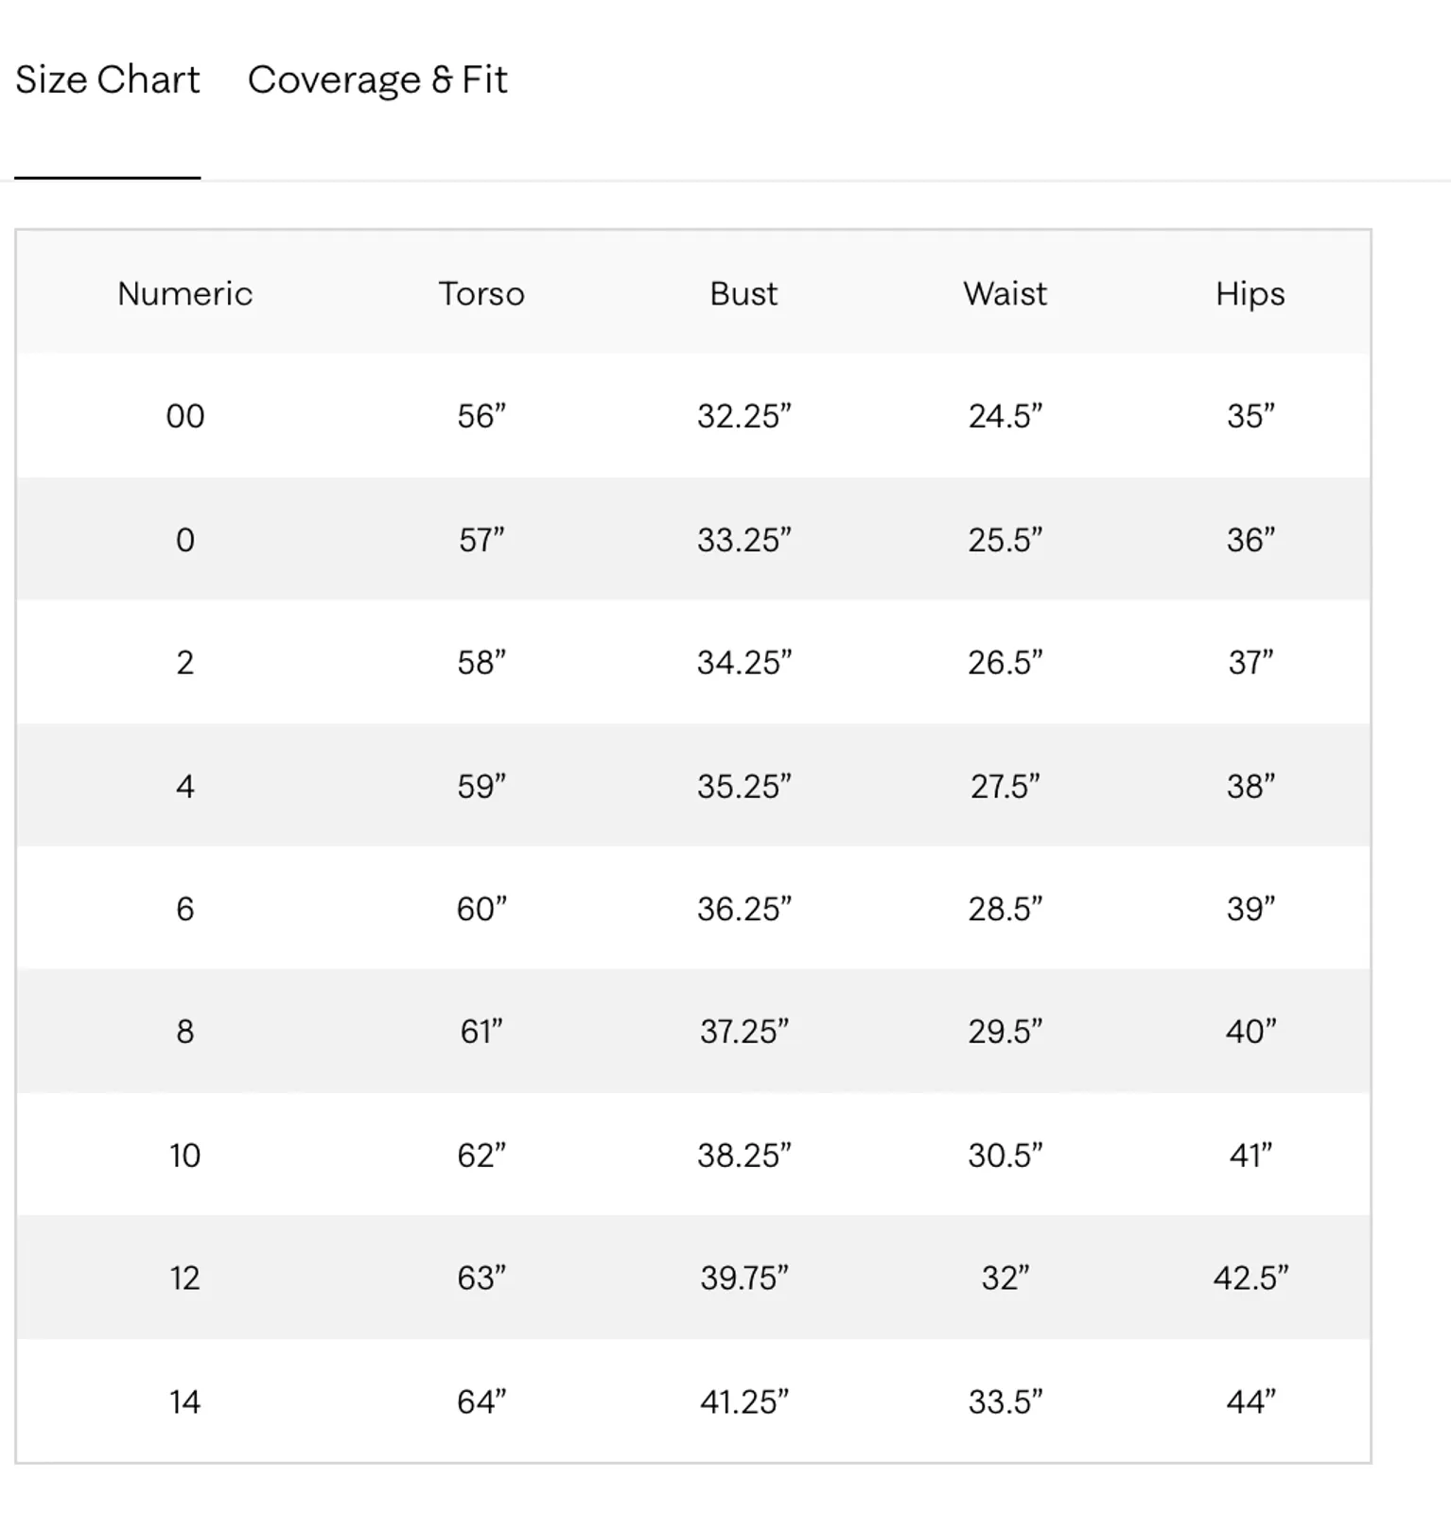Switch to the Size Chart tab
Image resolution: width=1451 pixels, height=1513 pixels.
coord(108,80)
